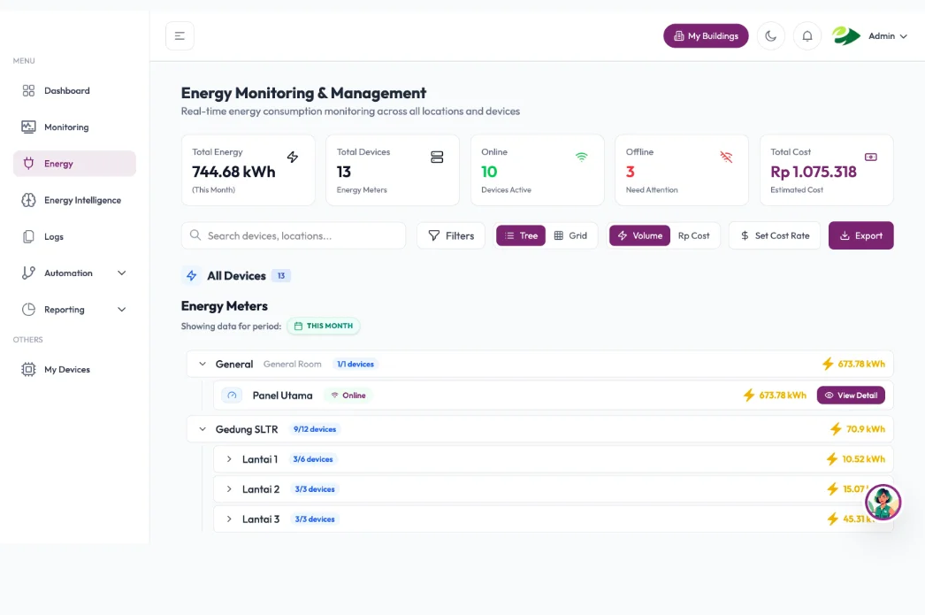The image size is (925, 615).
Task: Open the Admin account dropdown
Action: (x=887, y=36)
